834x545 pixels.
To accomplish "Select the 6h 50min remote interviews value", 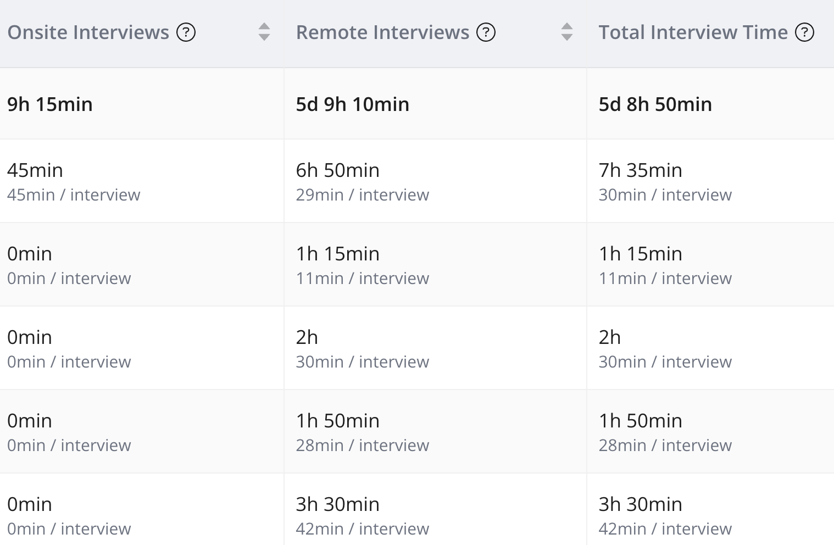I will [337, 170].
